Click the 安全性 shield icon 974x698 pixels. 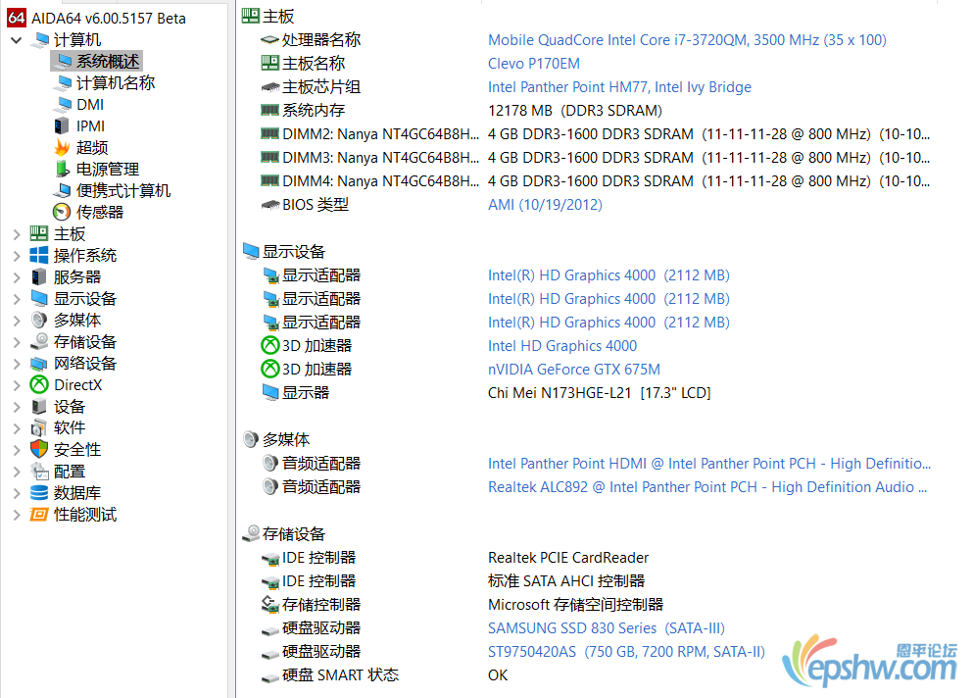pyautogui.click(x=39, y=449)
